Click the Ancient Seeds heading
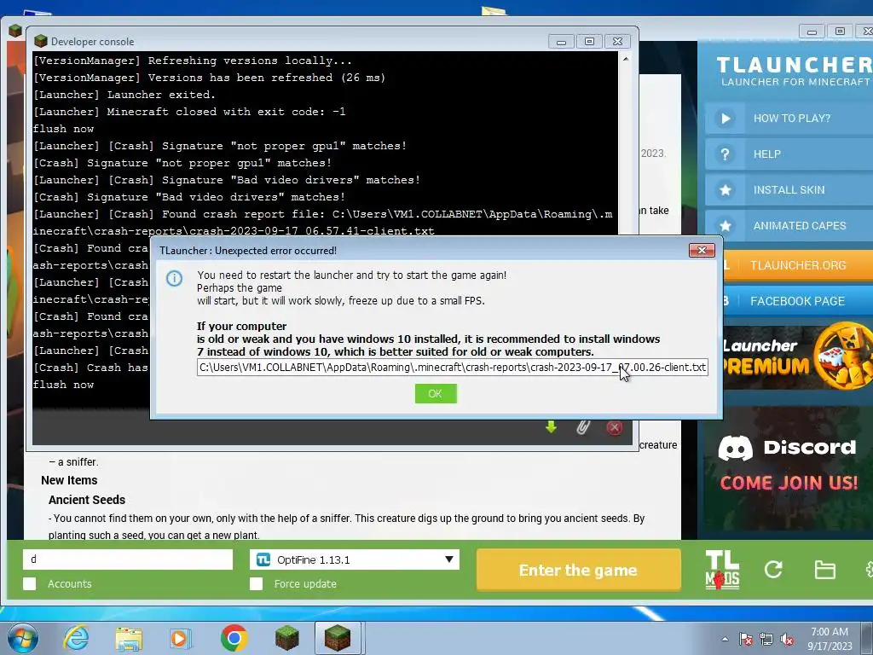The height and width of the screenshot is (655, 873). click(87, 500)
